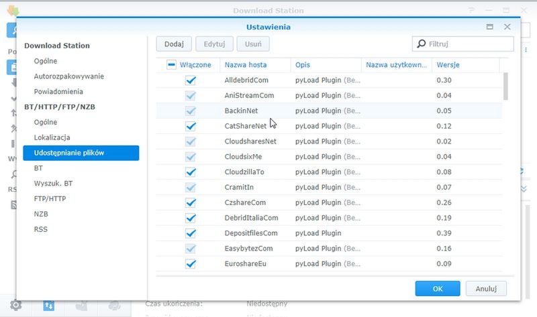Screen dimensions: 537x317
Task: Select the BackinNet row
Action: click(x=329, y=111)
